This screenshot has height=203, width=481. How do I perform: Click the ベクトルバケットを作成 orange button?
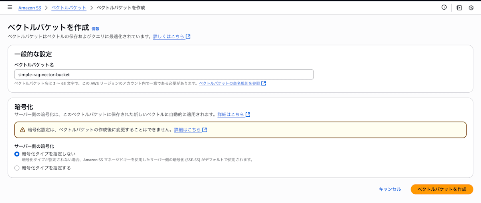pos(442,189)
